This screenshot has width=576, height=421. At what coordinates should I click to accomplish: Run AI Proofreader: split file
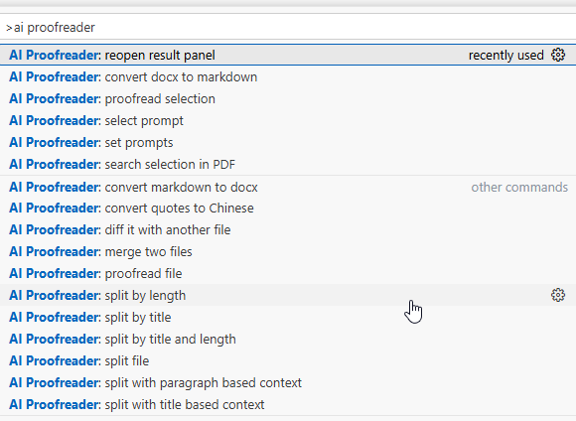tap(288, 360)
